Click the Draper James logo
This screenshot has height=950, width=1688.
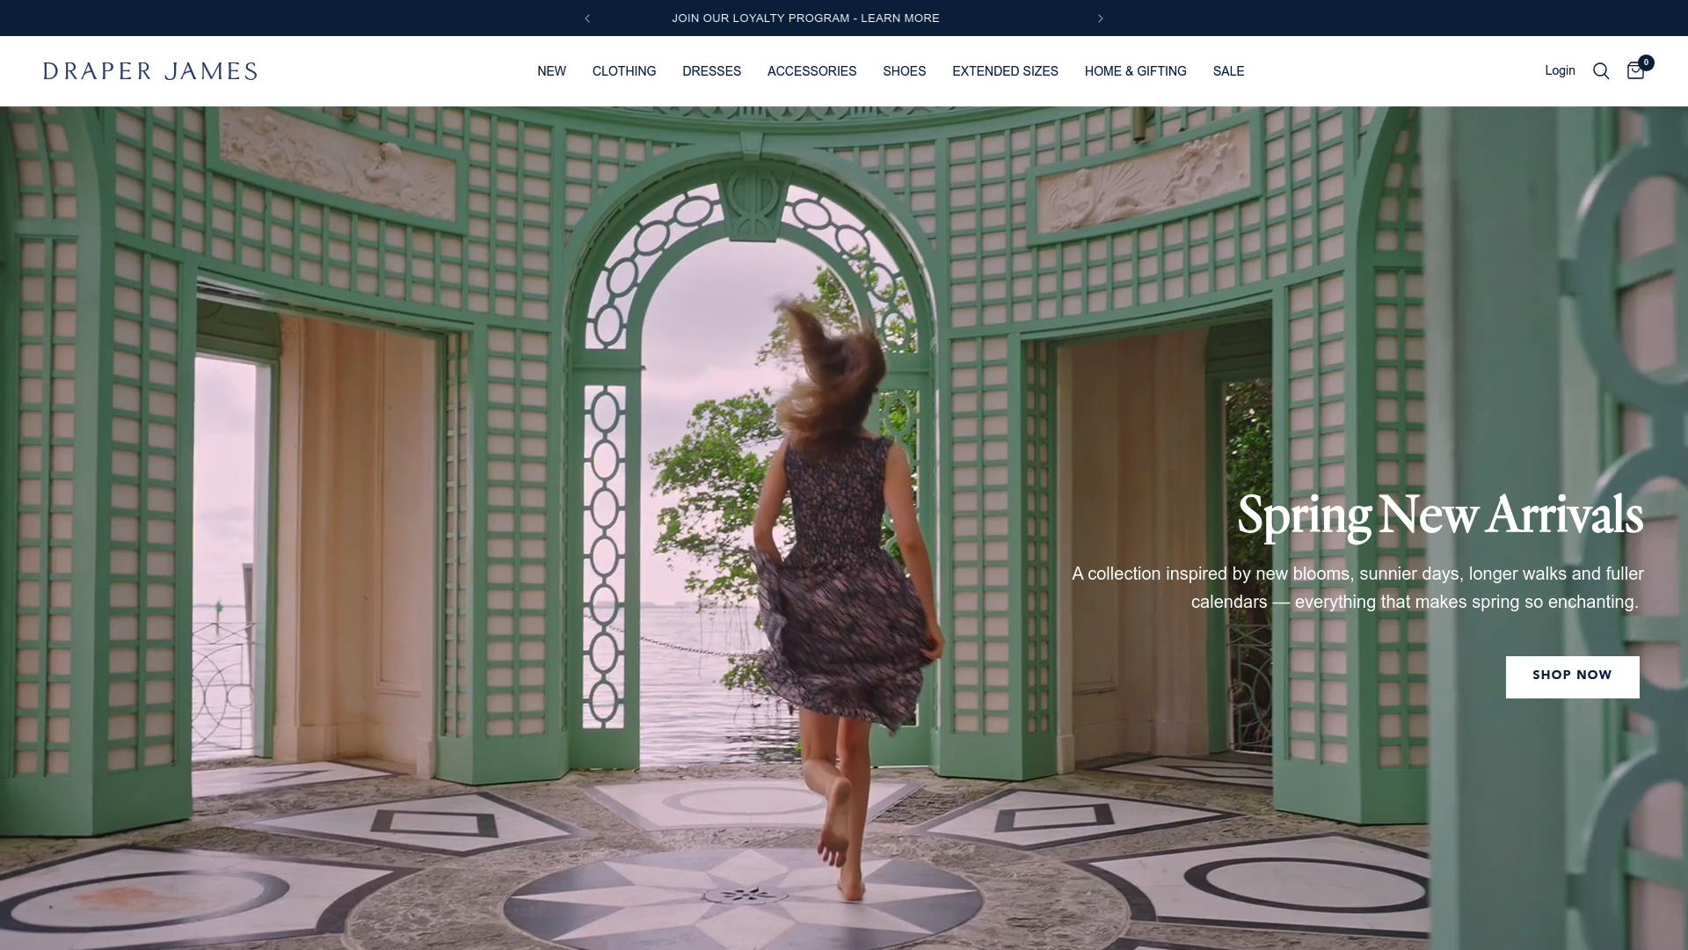[x=150, y=71]
